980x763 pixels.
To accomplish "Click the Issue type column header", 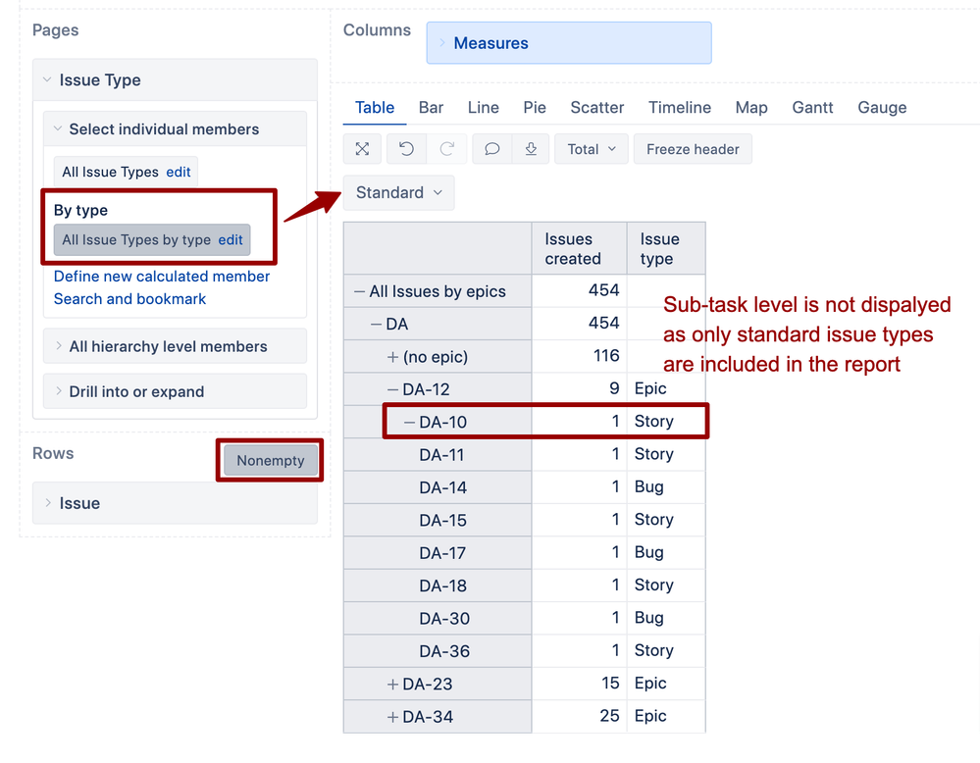I will (x=666, y=248).
